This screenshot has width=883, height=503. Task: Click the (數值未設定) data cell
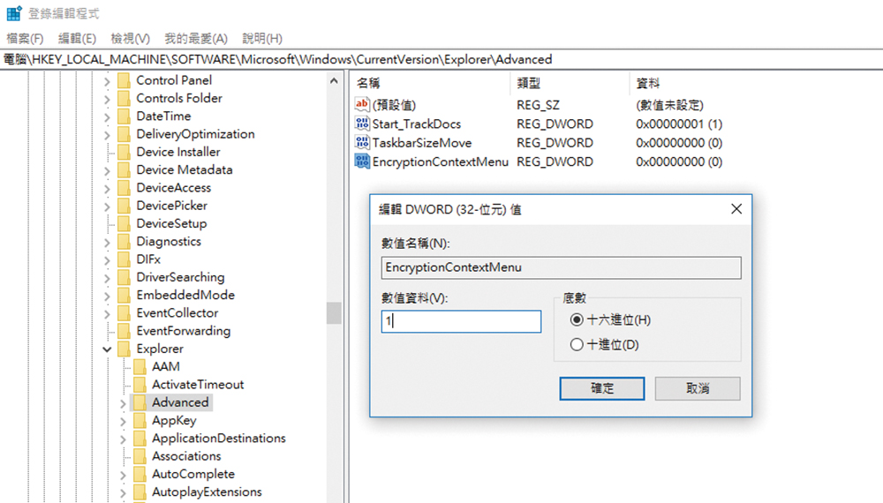tap(669, 105)
